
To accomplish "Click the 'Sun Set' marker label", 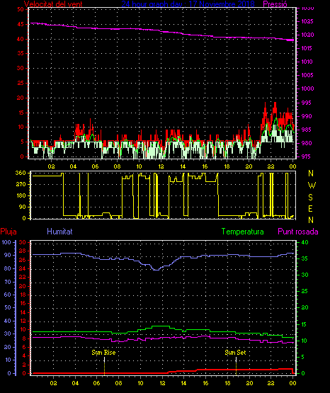I will tap(235, 353).
